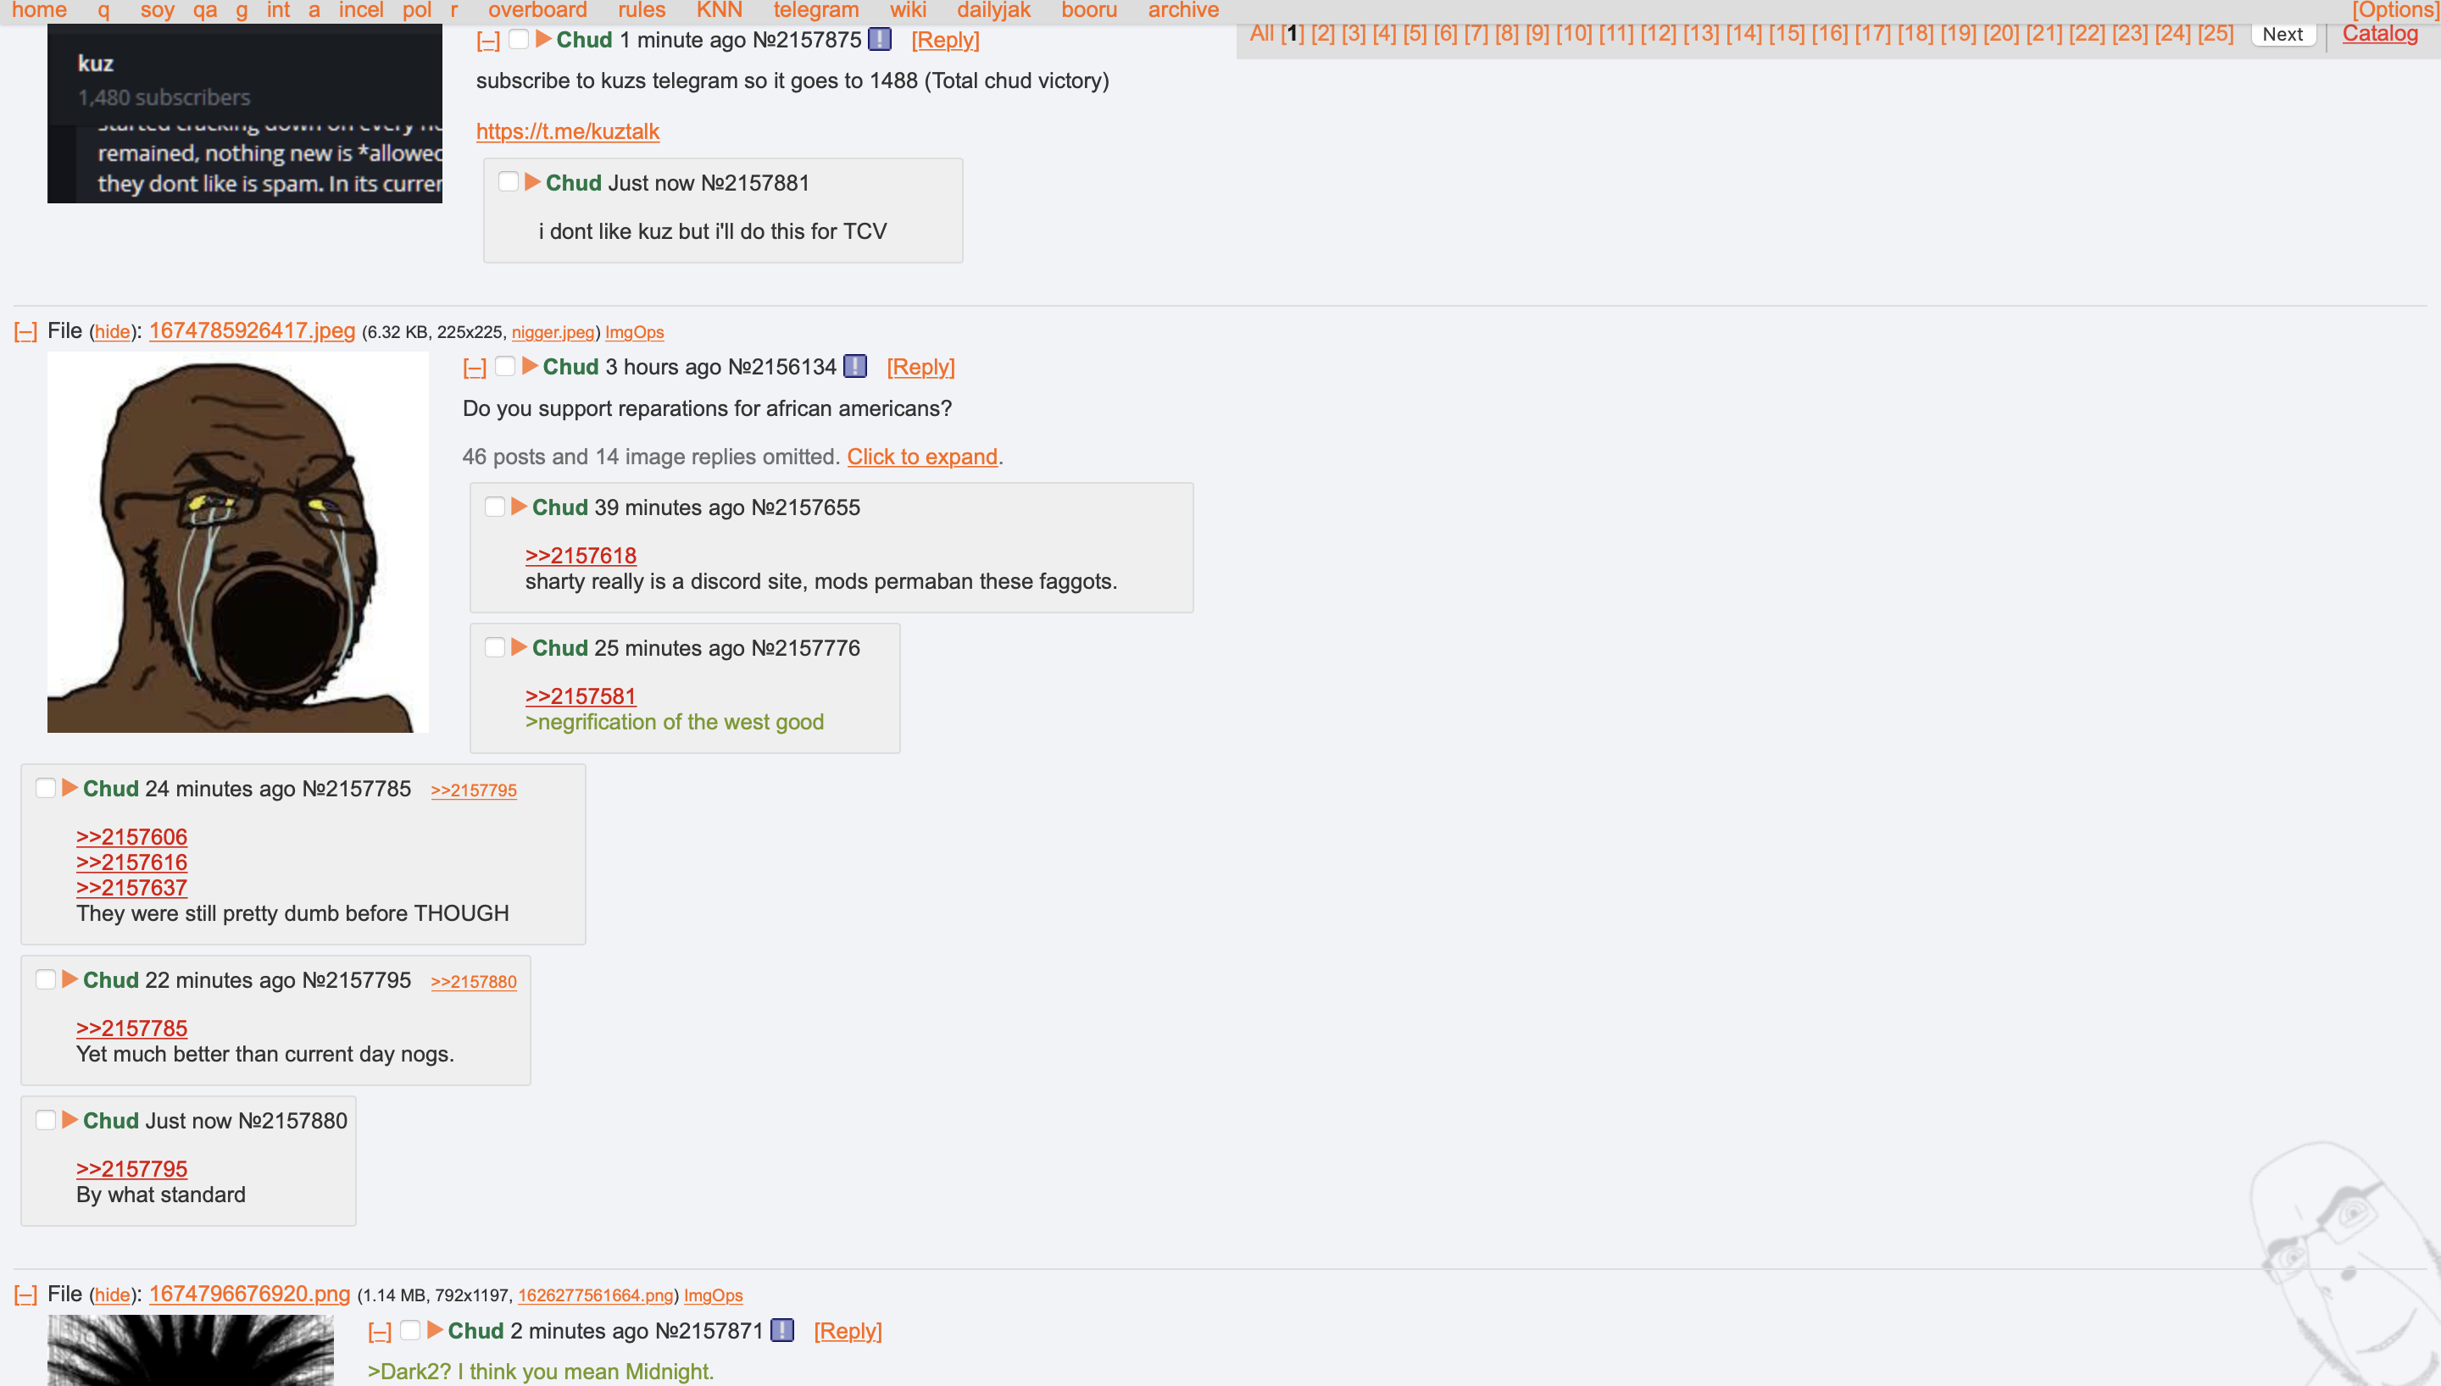2441x1386 pixels.
Task: Collapse thread with file 1674796676920.png
Action: point(25,1295)
